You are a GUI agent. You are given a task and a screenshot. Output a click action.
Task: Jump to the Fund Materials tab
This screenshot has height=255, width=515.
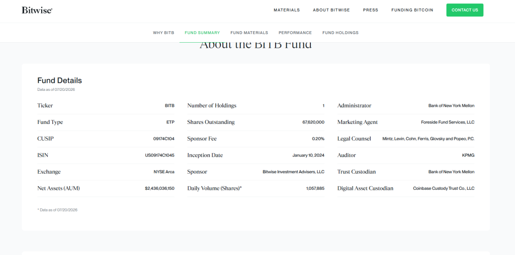[249, 33]
